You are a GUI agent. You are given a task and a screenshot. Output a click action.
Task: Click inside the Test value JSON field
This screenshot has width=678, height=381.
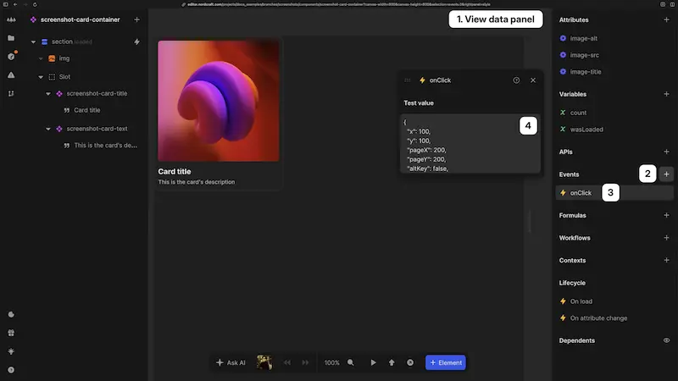point(470,143)
